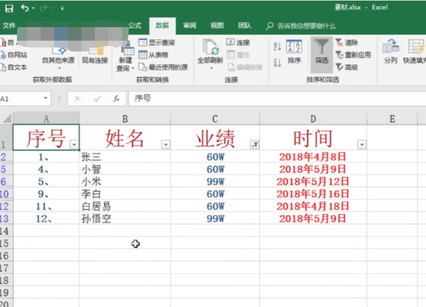Switch to the 视图 (View) tab
This screenshot has height=307, width=426.
[217, 26]
